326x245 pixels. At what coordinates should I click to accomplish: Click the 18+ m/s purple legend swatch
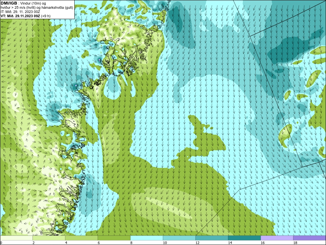click(309, 238)
